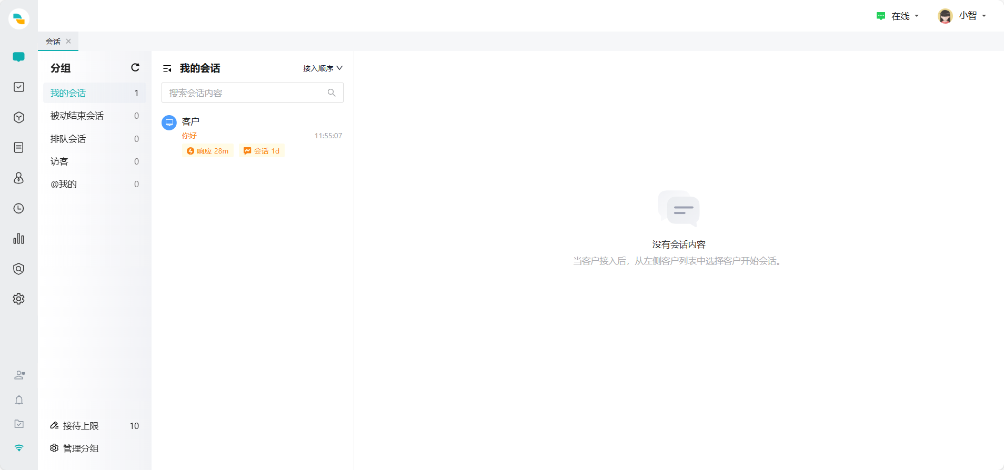Select the @我的 group
1004x470 pixels.
pos(95,184)
